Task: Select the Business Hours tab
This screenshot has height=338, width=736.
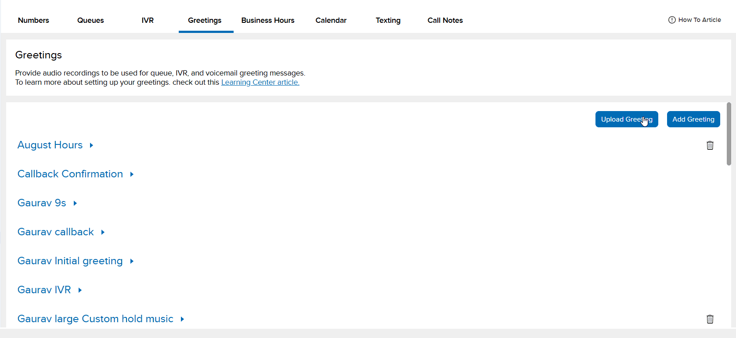Action: [268, 20]
